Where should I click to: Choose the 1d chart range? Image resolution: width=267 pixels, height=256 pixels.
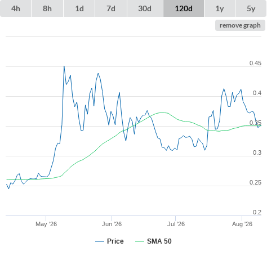click(79, 8)
